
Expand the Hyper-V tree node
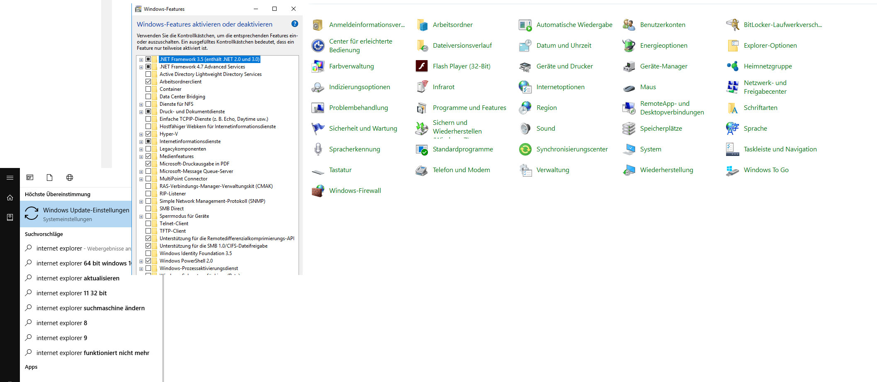[141, 134]
